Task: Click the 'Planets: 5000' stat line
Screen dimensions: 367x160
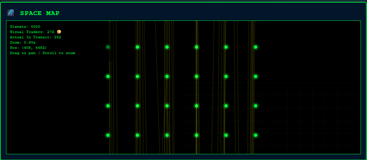Action: point(25,27)
